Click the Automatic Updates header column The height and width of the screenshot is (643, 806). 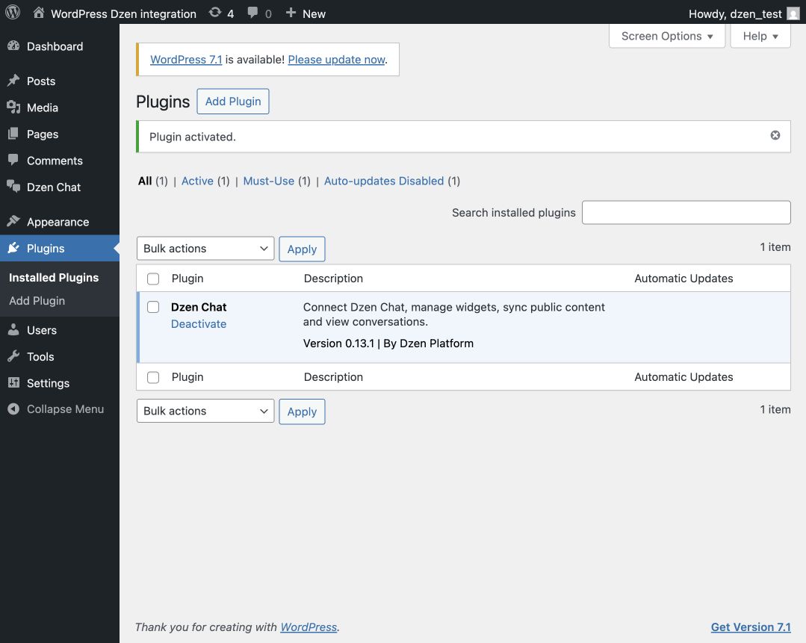[x=683, y=279]
